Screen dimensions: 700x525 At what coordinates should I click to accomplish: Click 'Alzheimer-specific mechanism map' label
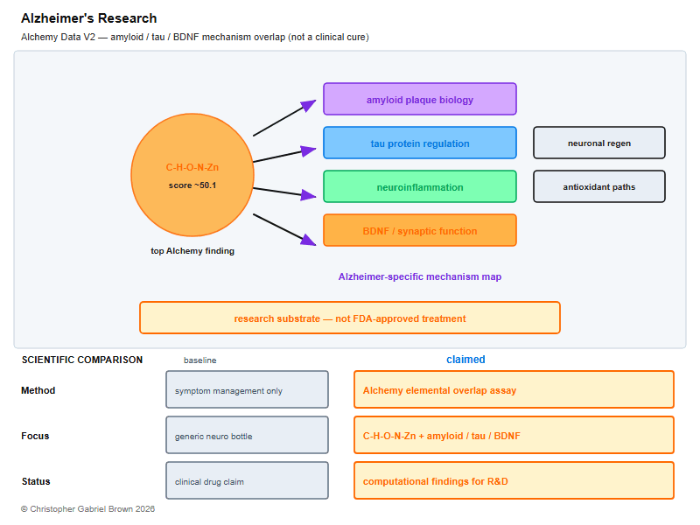point(420,276)
